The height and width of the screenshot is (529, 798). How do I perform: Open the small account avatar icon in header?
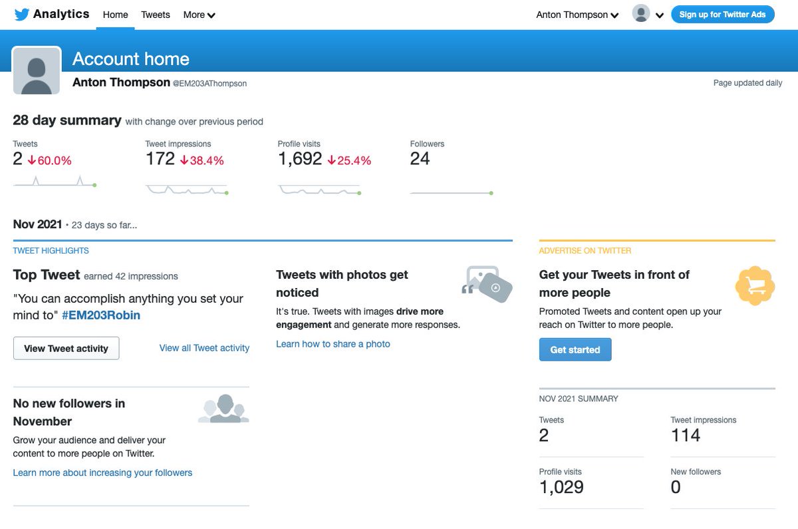pos(641,14)
